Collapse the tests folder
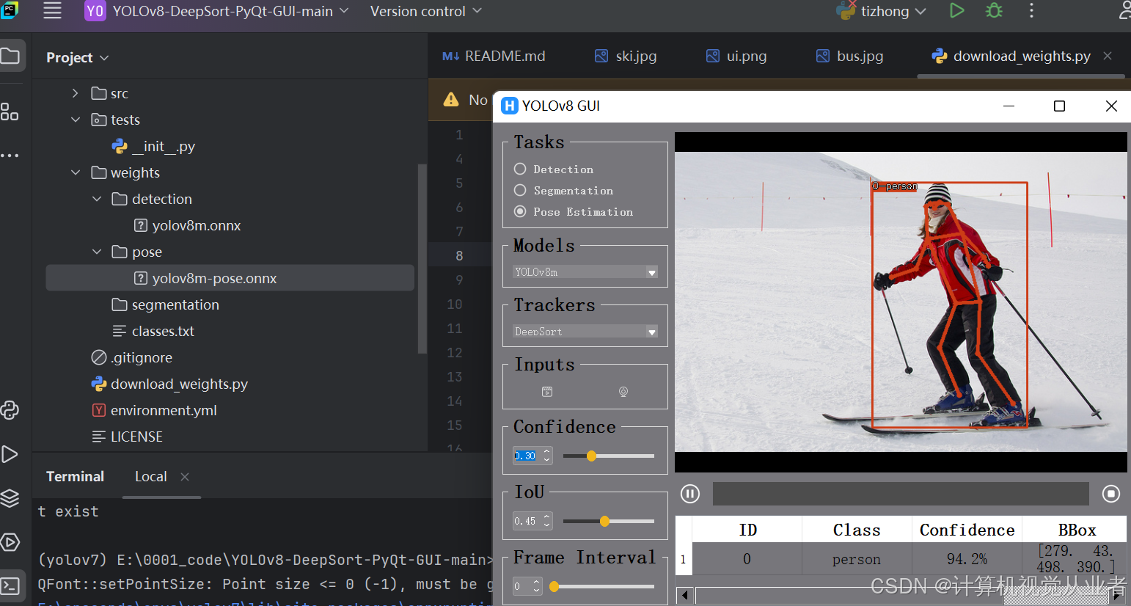1131x606 pixels. [x=75, y=120]
